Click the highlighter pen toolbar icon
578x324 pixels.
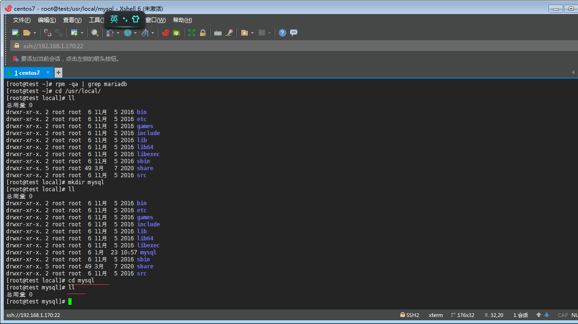pyautogui.click(x=229, y=33)
